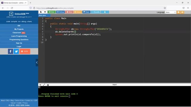The width and height of the screenshot is (191, 107).
Task: Share the code with the Share button
Action: (x=78, y=12)
